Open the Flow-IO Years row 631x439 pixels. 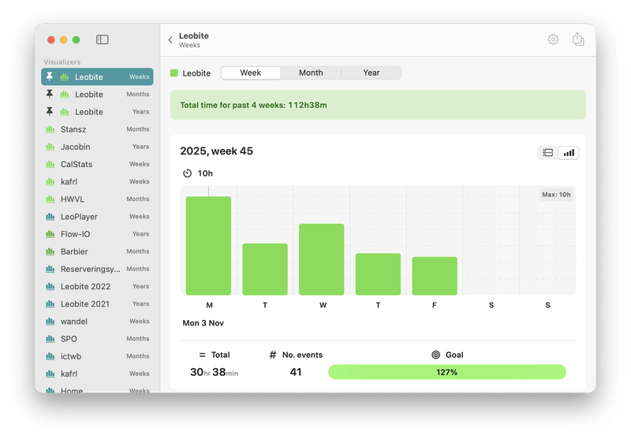point(97,234)
